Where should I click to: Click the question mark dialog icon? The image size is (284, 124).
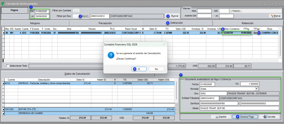(111, 55)
